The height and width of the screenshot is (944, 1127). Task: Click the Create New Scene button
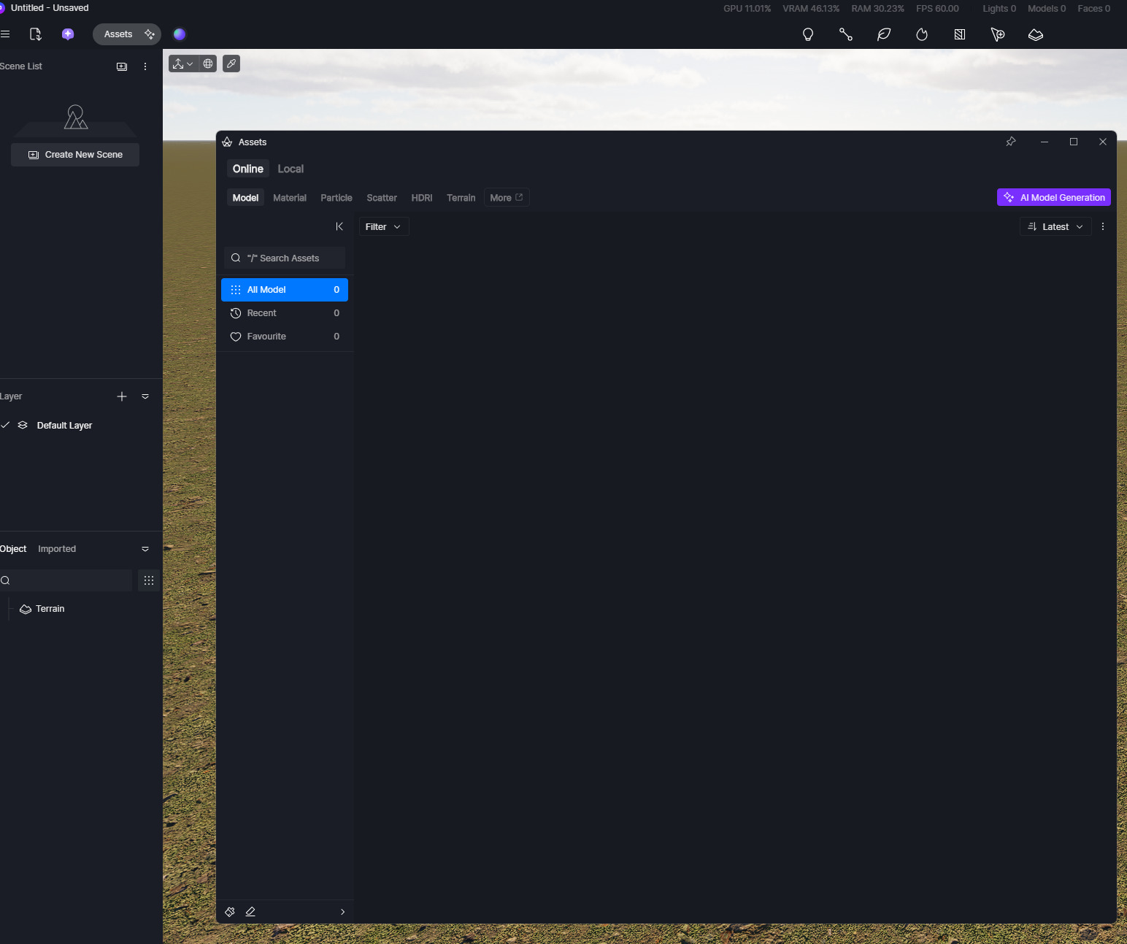[75, 155]
